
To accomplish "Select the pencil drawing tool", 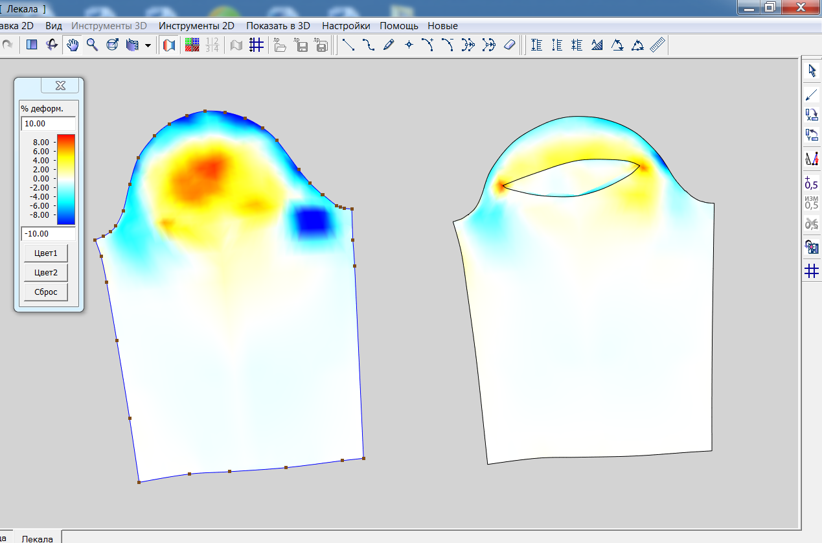I will pos(389,45).
